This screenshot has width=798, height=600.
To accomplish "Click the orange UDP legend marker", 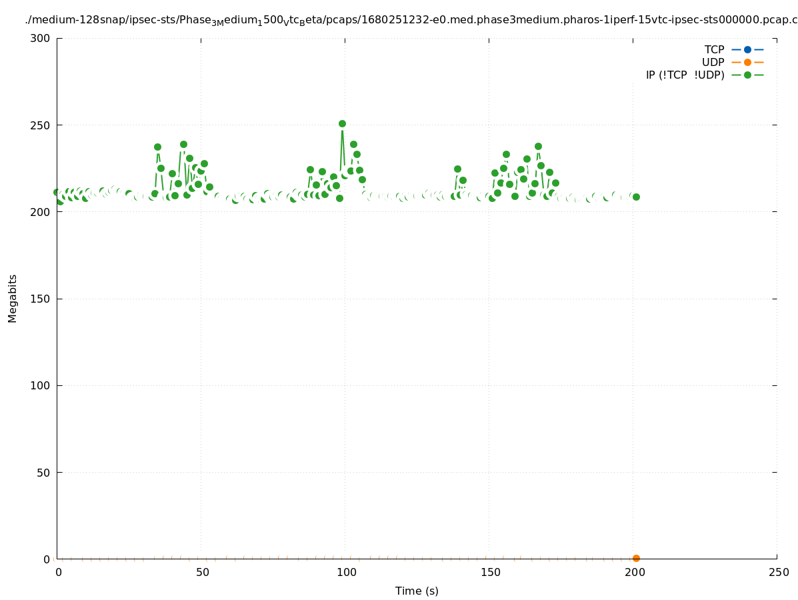I will click(747, 62).
